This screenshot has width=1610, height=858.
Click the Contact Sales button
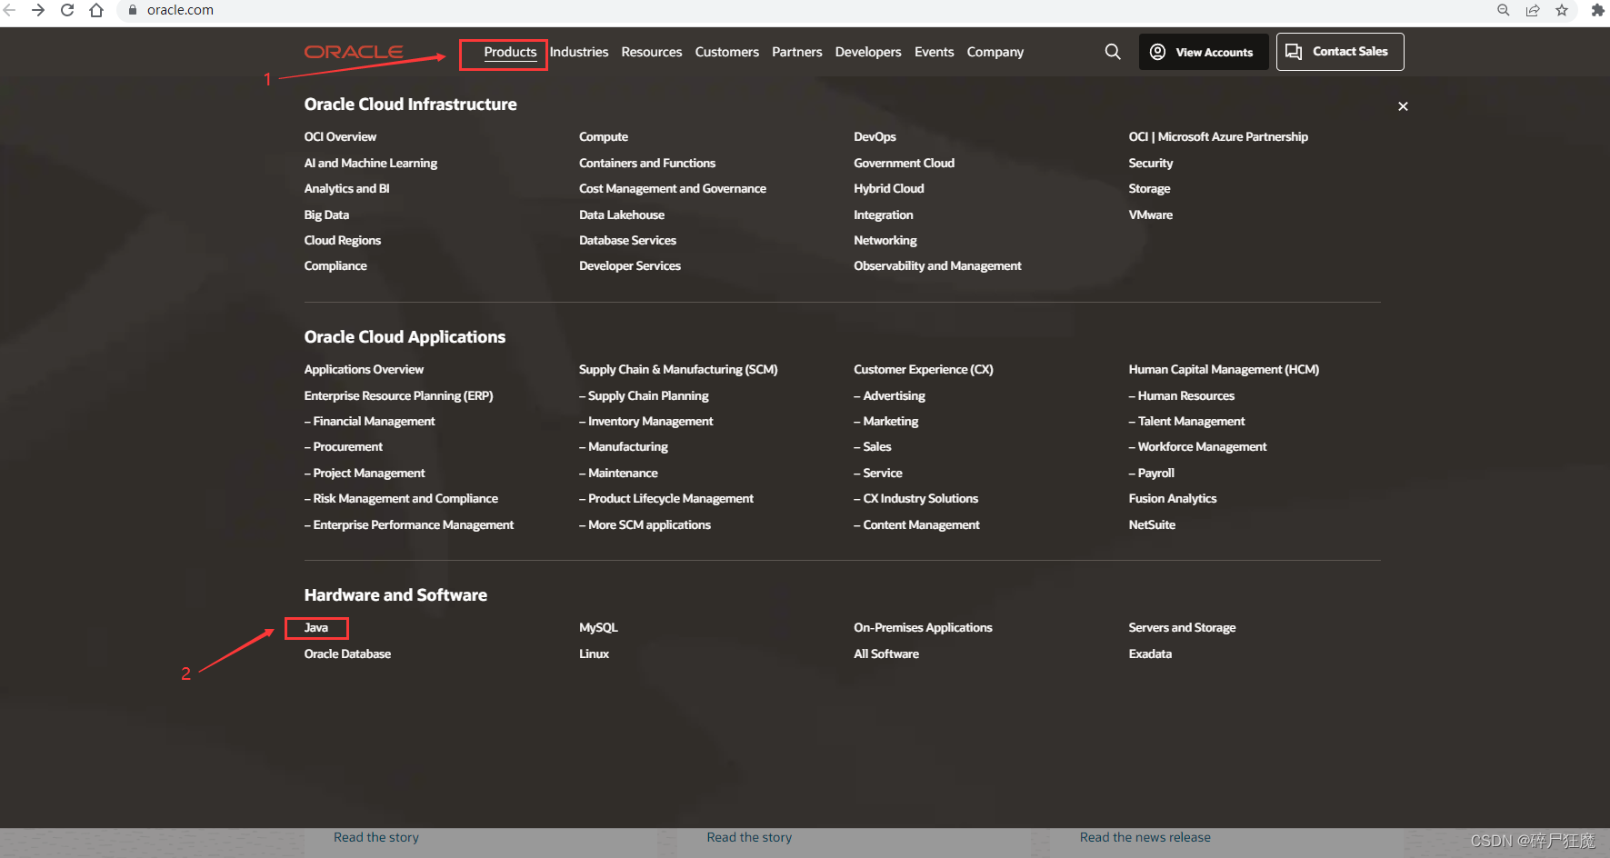(1340, 52)
